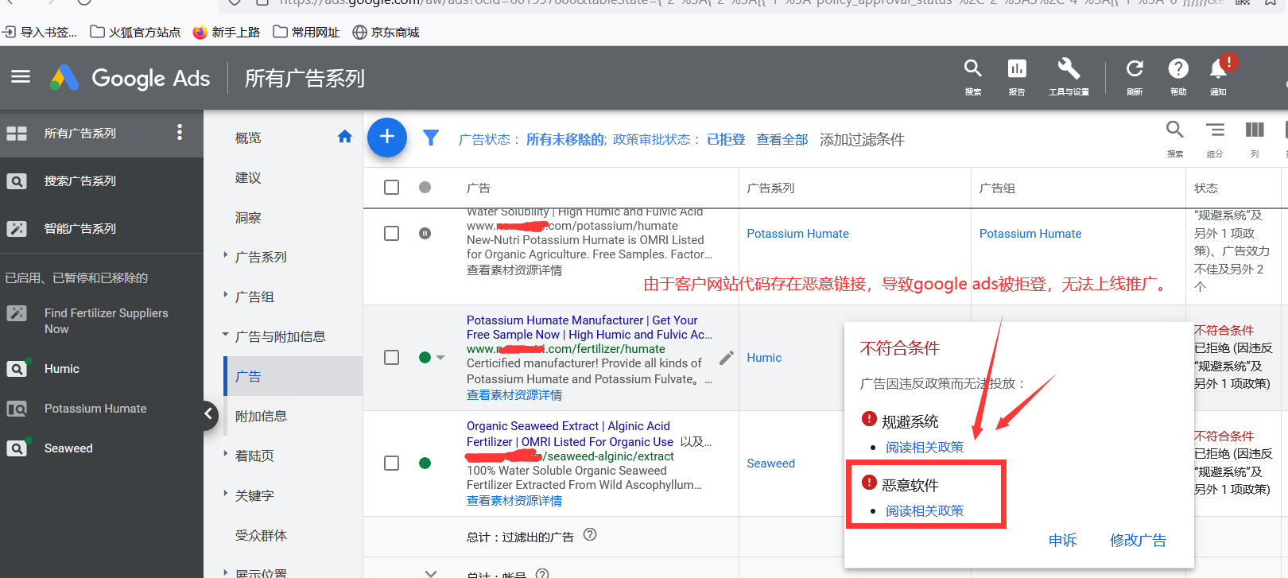Open the hamburger navigation menu

click(21, 77)
